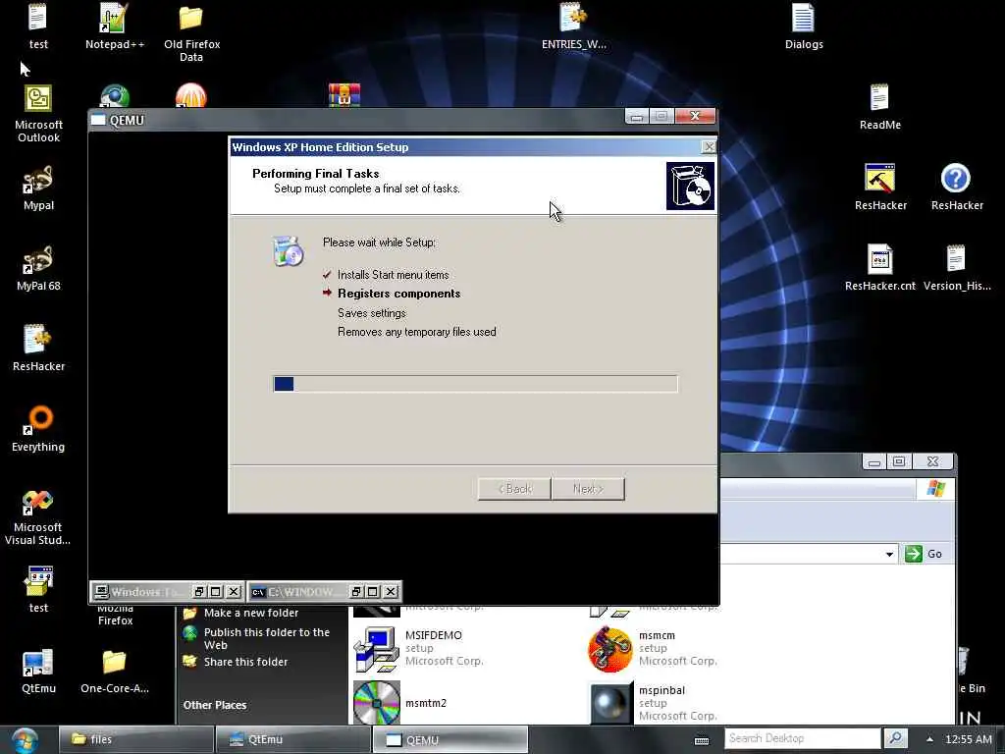Switch to files taskbar button
1005x754 pixels.
click(135, 739)
